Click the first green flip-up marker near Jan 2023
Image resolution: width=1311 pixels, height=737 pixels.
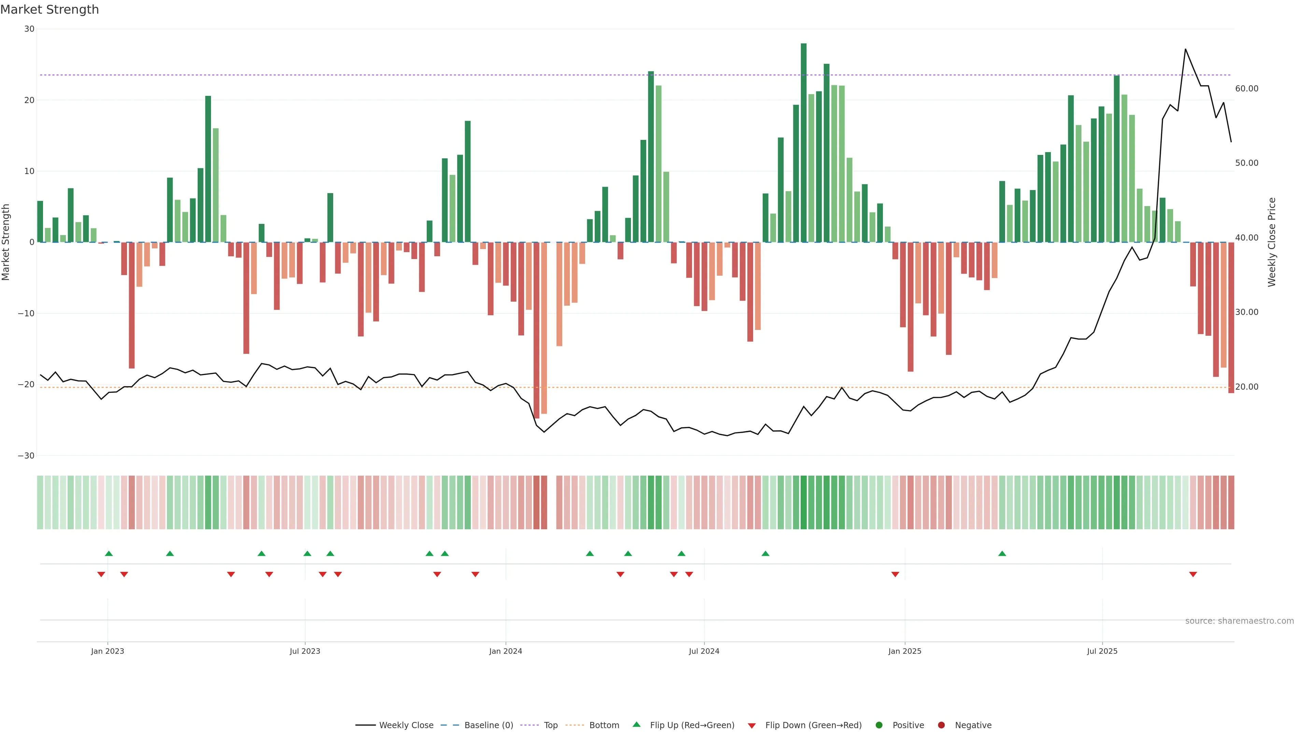click(109, 553)
